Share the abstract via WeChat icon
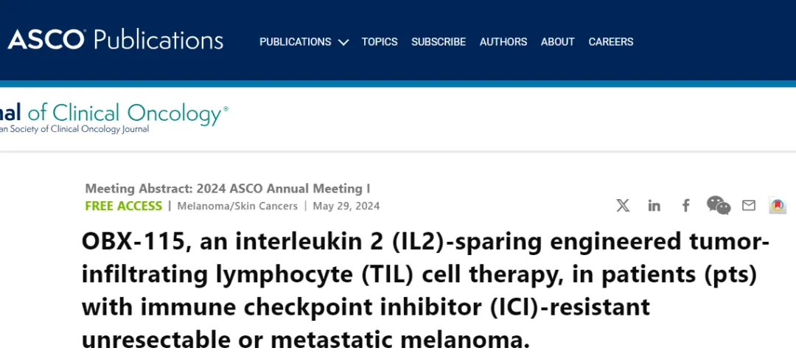 click(x=719, y=205)
